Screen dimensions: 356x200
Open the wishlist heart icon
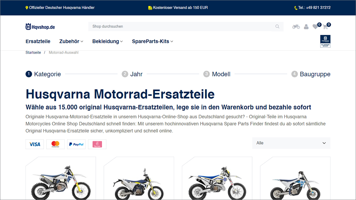point(315,27)
